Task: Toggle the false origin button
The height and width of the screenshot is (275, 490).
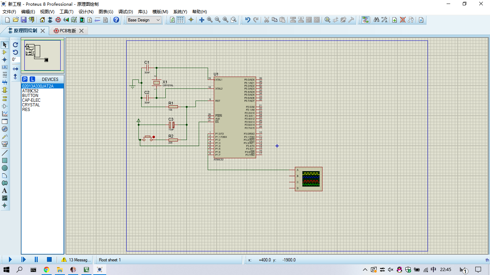Action: 191,20
